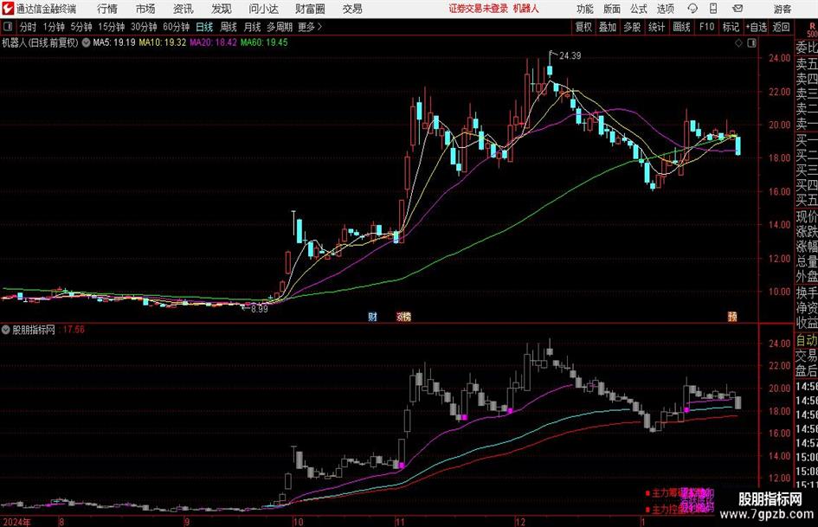Open the 行情 menu
Screen dimensions: 818x527
(x=106, y=9)
